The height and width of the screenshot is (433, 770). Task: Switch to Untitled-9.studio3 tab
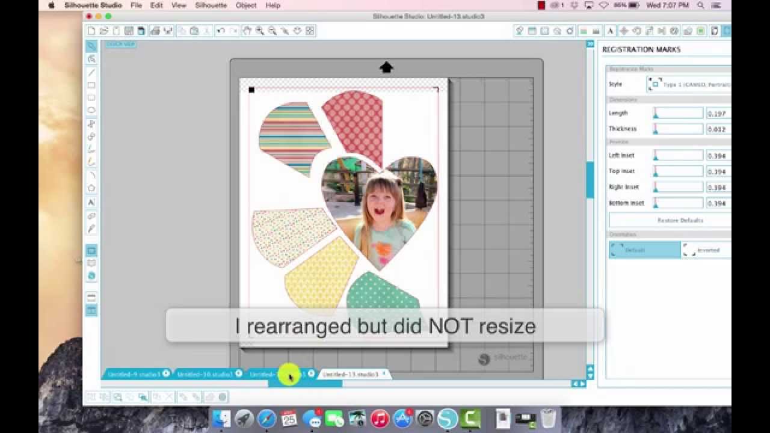coord(134,374)
